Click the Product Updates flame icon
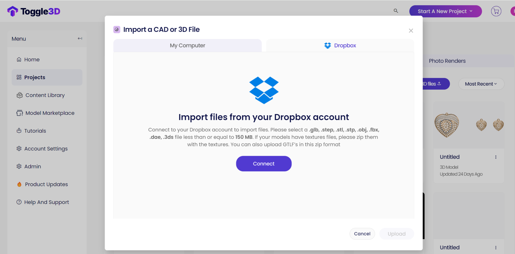515x254 pixels. (19, 184)
